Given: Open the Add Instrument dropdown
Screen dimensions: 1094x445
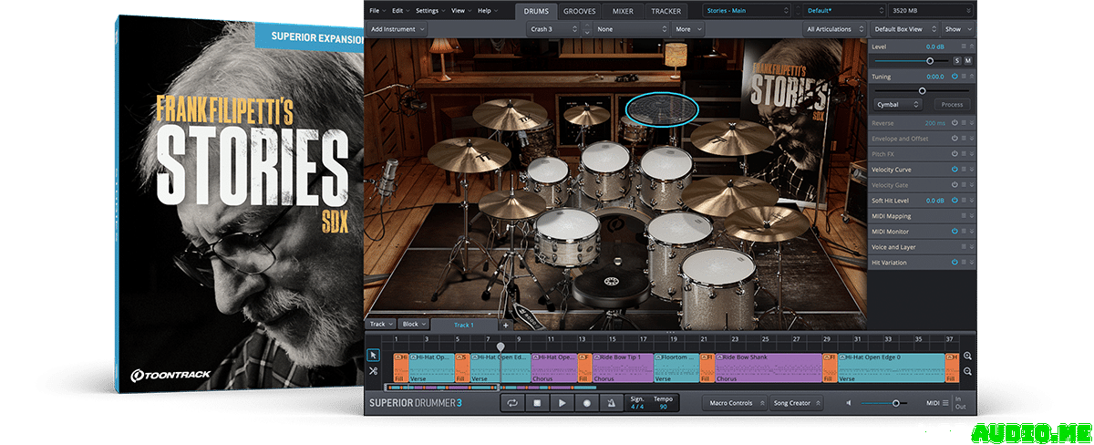Looking at the screenshot, I should coord(397,29).
